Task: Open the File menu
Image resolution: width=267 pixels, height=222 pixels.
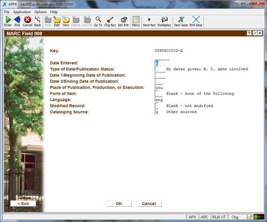Action: (6, 12)
